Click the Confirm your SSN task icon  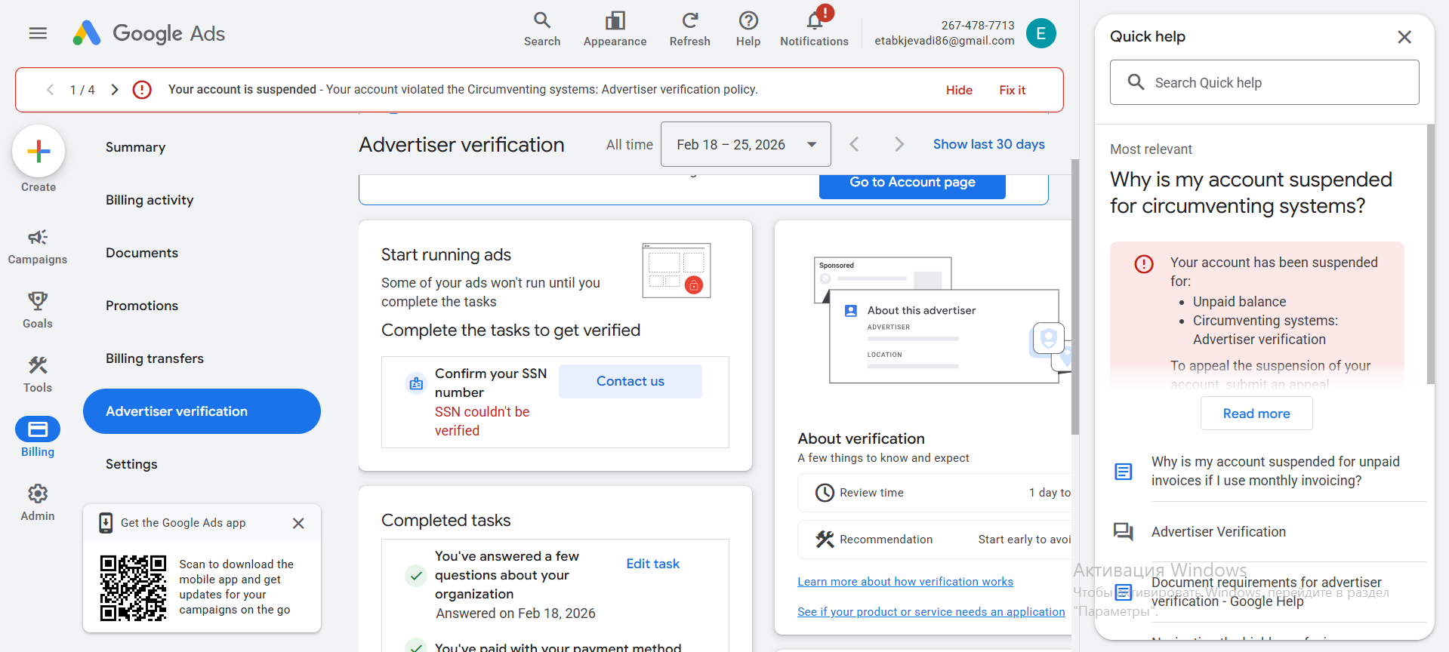point(416,384)
